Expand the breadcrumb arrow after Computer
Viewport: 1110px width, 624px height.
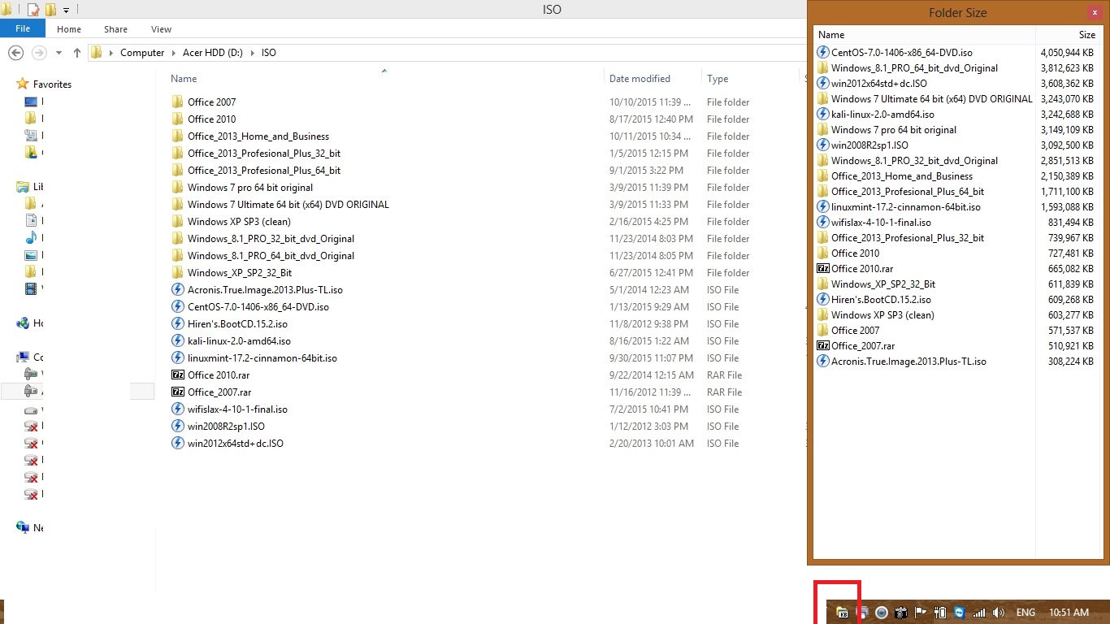pyautogui.click(x=170, y=53)
